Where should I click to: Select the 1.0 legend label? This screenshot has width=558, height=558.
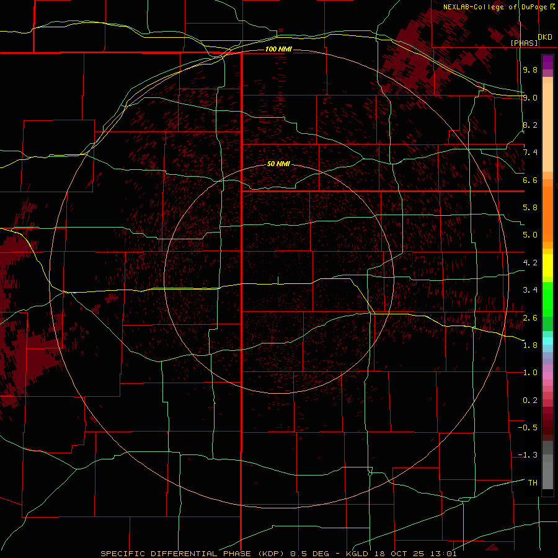[x=530, y=373]
